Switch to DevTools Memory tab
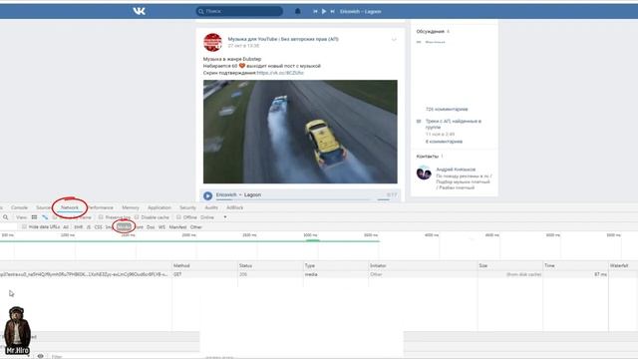The width and height of the screenshot is (638, 359). (x=131, y=207)
